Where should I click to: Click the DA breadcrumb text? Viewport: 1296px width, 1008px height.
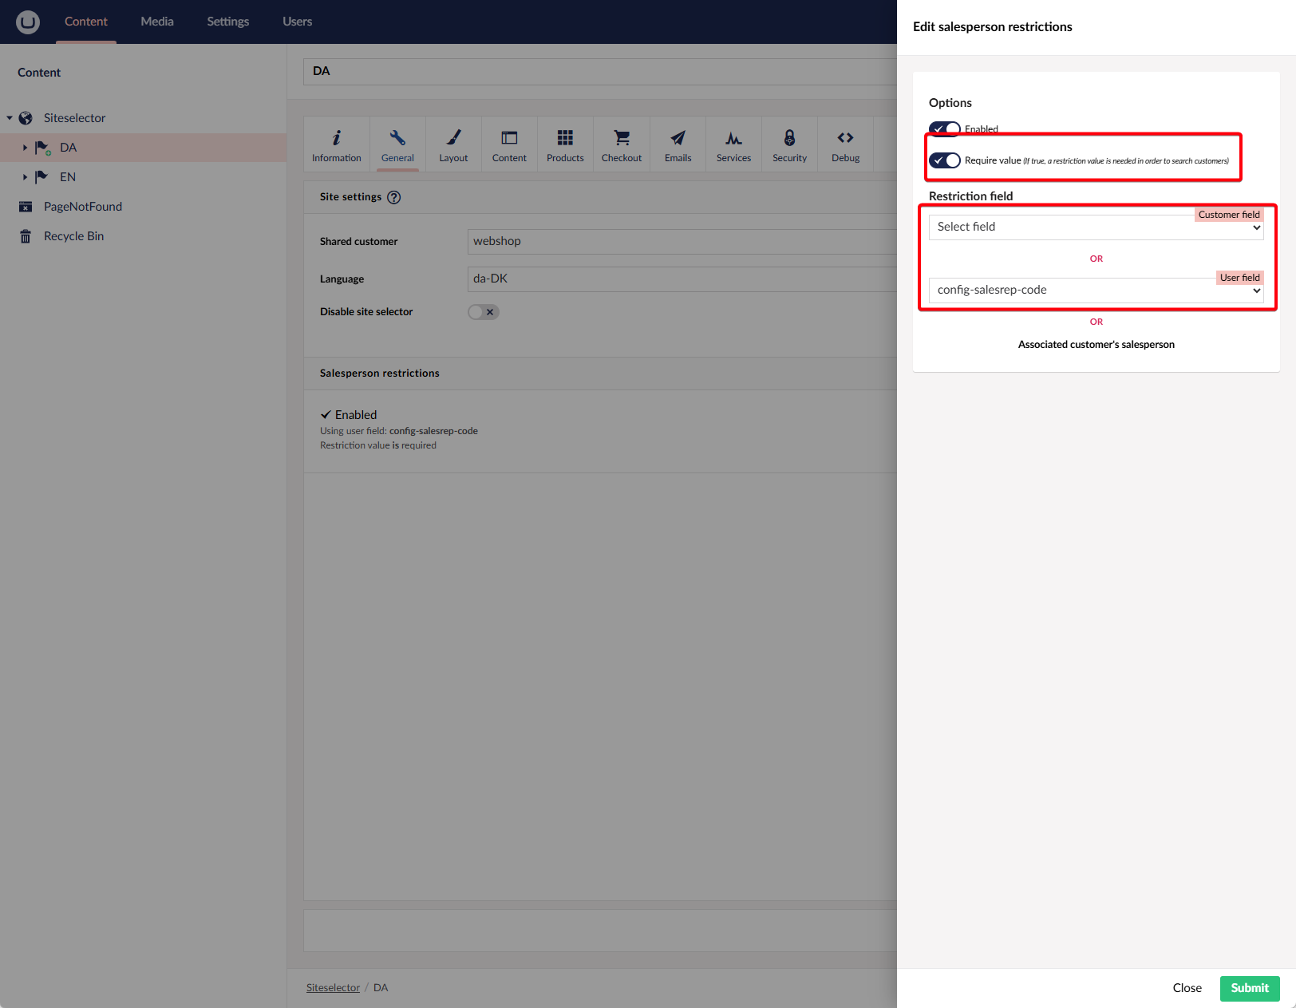(381, 988)
